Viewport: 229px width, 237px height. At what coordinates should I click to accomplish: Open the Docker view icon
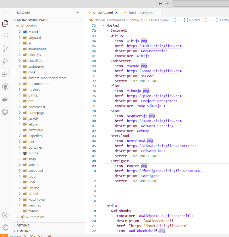coord(5,99)
